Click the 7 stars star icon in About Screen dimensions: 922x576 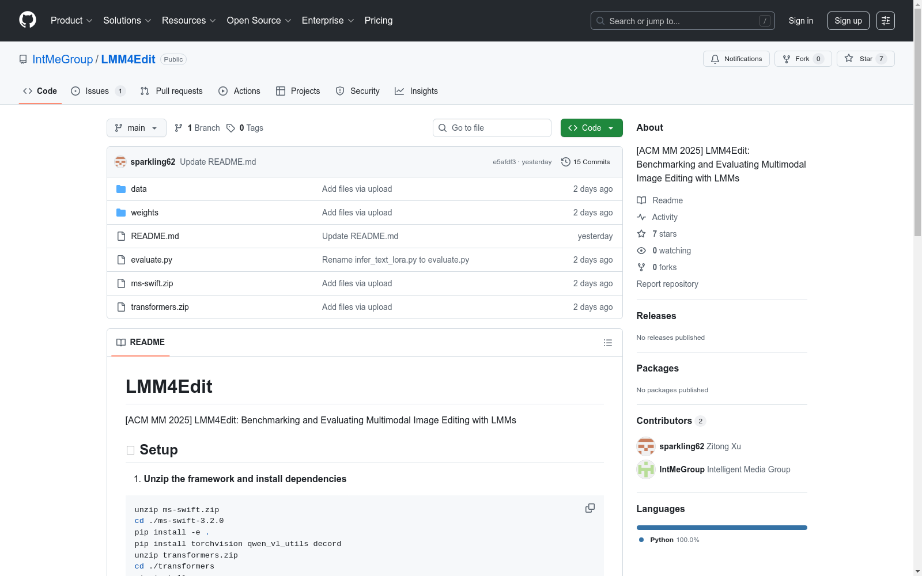[x=641, y=234]
